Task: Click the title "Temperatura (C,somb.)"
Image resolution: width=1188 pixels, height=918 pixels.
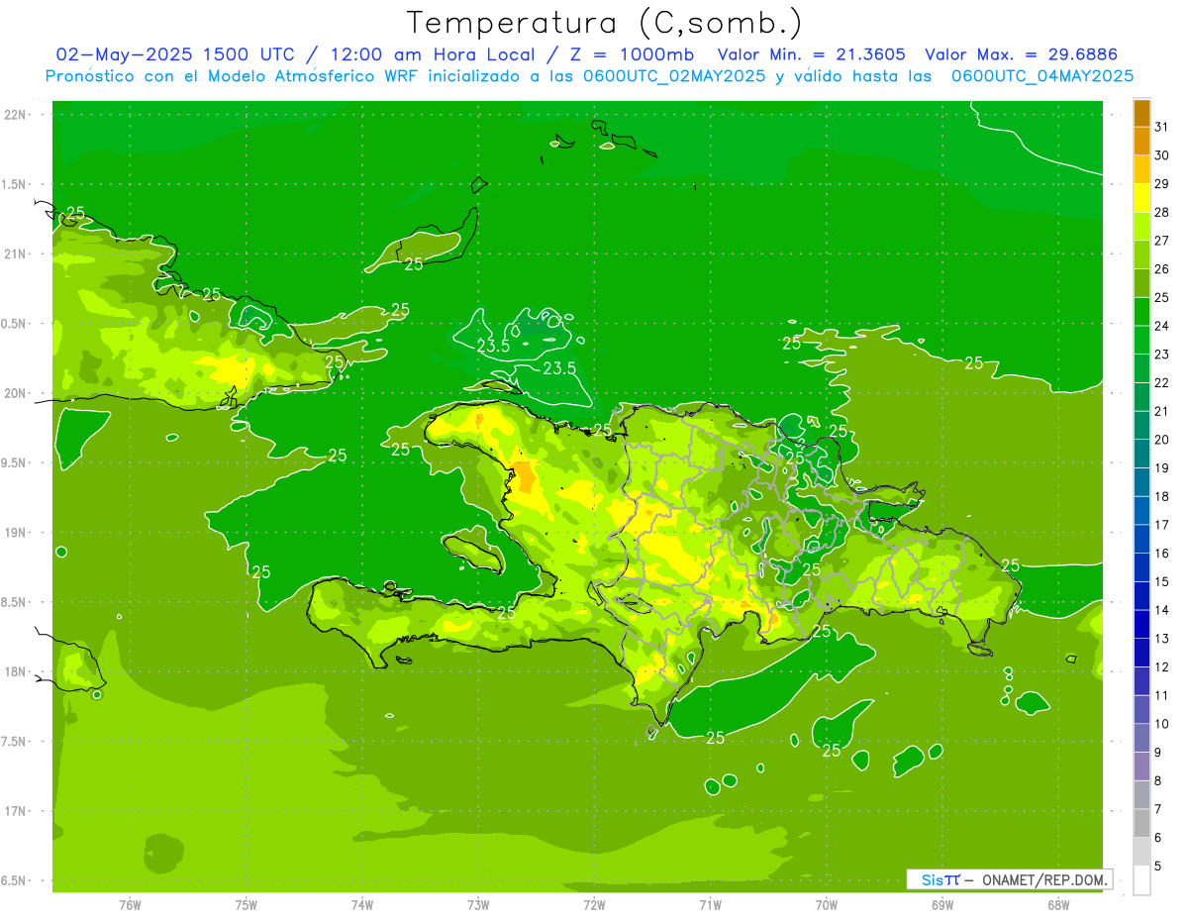Action: click(604, 23)
